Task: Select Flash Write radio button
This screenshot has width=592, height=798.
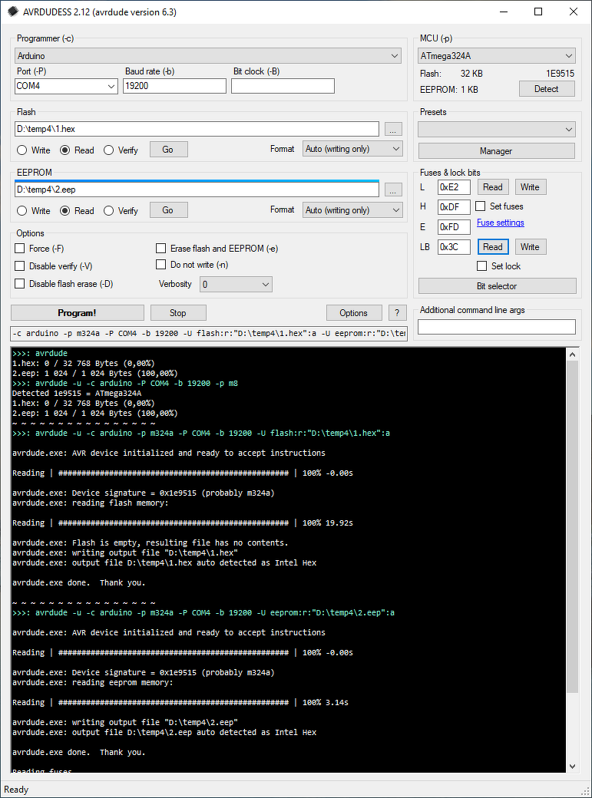Action: click(22, 150)
